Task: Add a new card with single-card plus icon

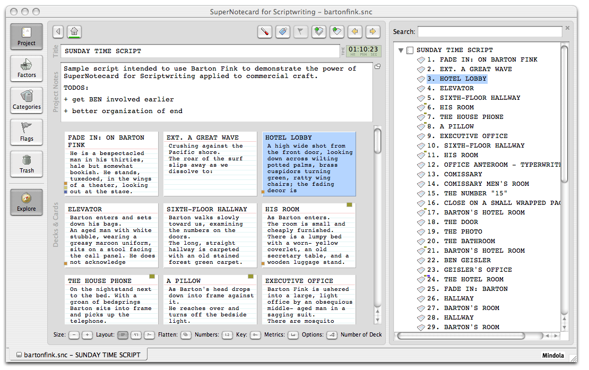Action: click(337, 31)
